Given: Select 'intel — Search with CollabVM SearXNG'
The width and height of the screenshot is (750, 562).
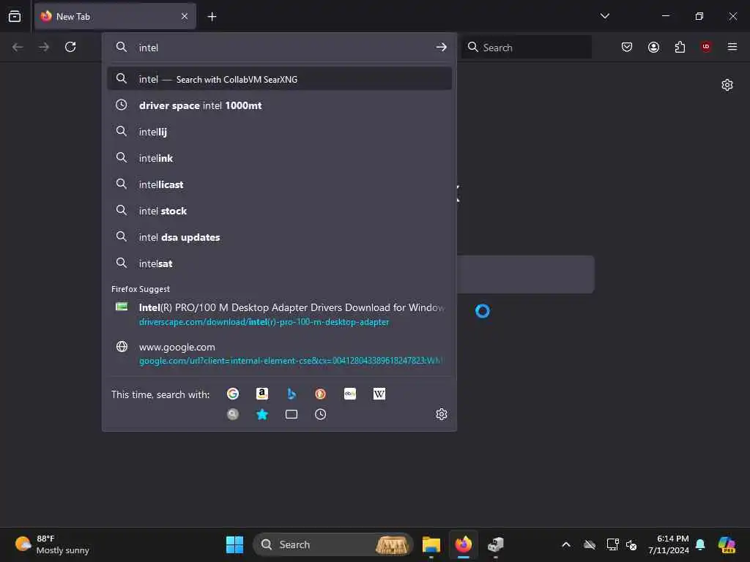Looking at the screenshot, I should click(279, 79).
